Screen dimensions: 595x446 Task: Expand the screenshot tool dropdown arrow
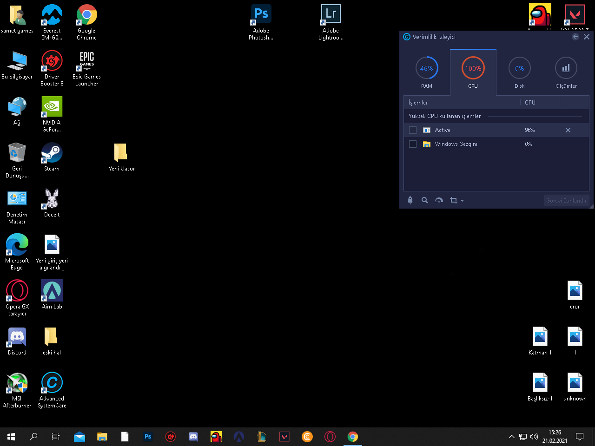[462, 201]
